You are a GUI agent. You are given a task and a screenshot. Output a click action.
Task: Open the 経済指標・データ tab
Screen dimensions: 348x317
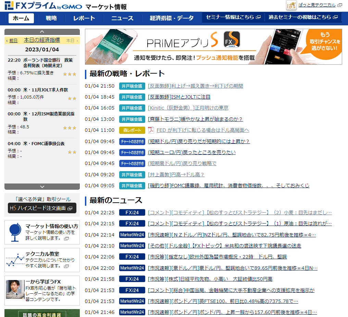point(172,18)
